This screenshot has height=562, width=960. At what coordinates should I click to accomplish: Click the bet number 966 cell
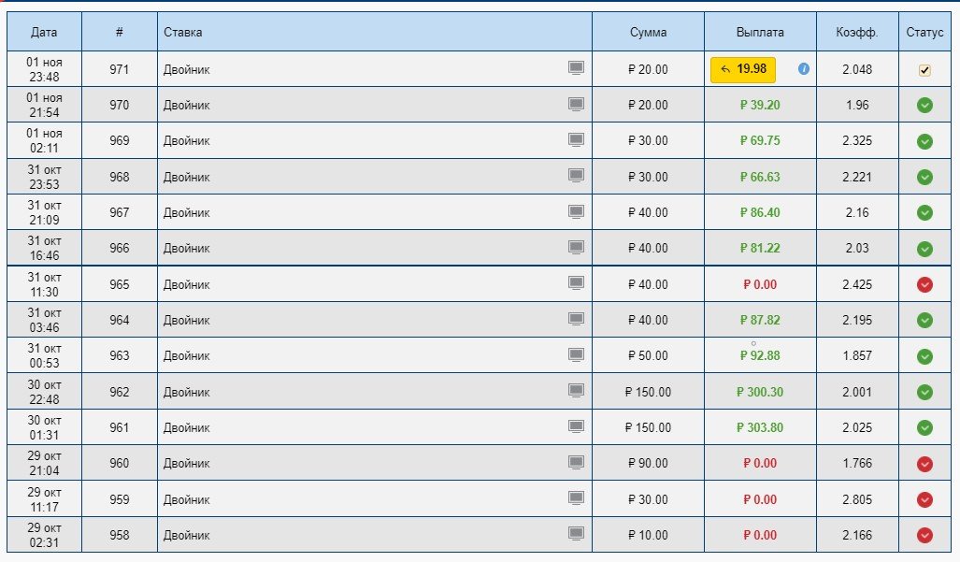coord(119,249)
